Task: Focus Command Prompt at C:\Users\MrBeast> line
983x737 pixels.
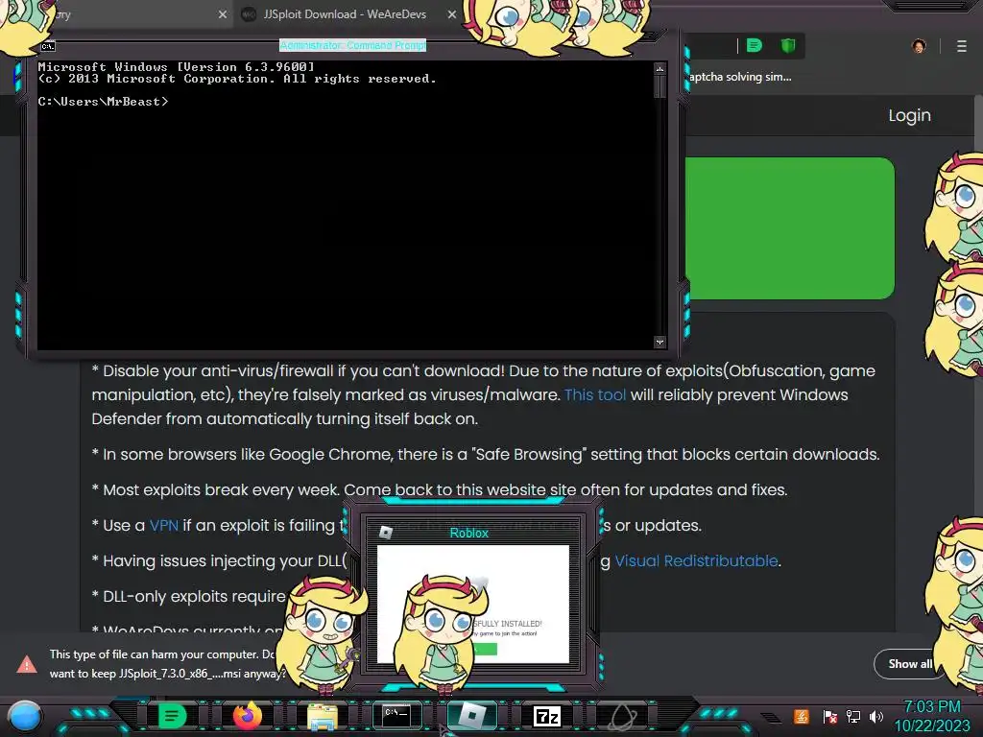Action: tap(104, 102)
